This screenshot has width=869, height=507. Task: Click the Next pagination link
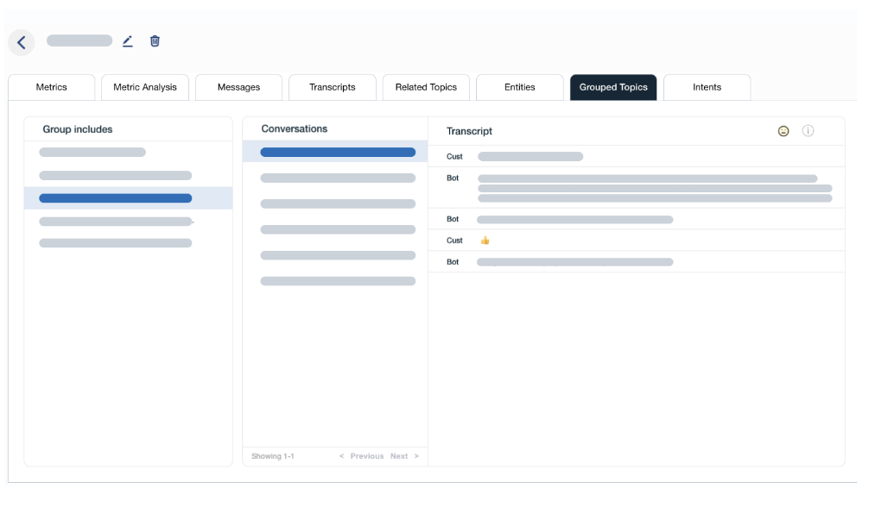coord(404,456)
